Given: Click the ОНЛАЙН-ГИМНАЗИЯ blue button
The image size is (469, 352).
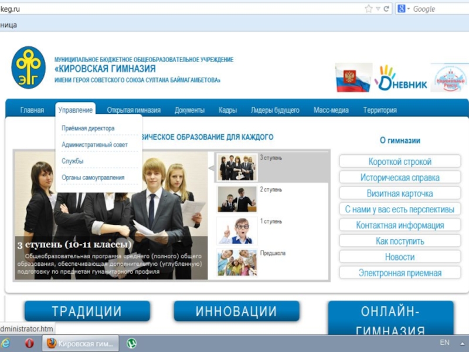Looking at the screenshot, I should tap(390, 319).
